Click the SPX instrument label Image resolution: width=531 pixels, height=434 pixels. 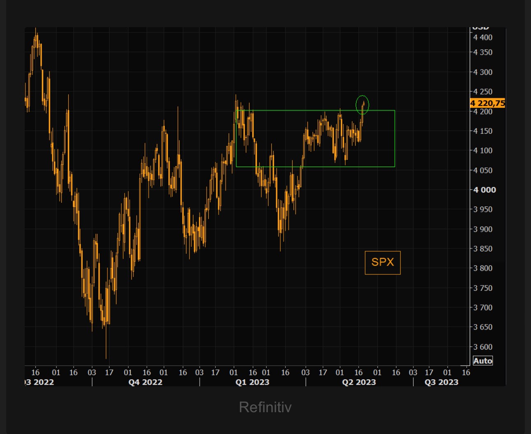(x=382, y=262)
